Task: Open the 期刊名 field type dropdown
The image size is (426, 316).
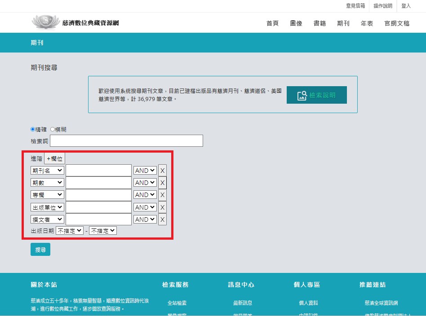Action: pos(47,171)
